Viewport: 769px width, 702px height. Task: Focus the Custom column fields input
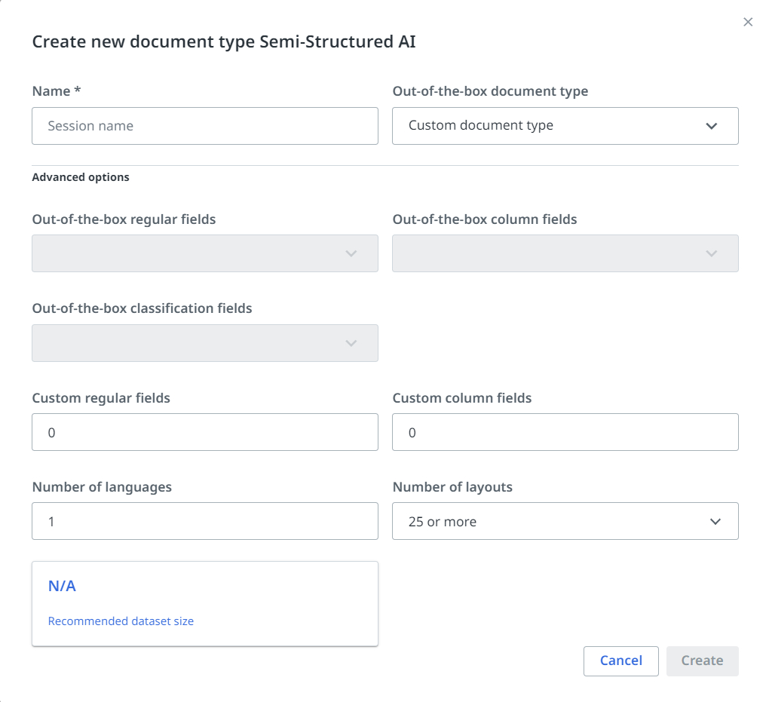pyautogui.click(x=565, y=432)
